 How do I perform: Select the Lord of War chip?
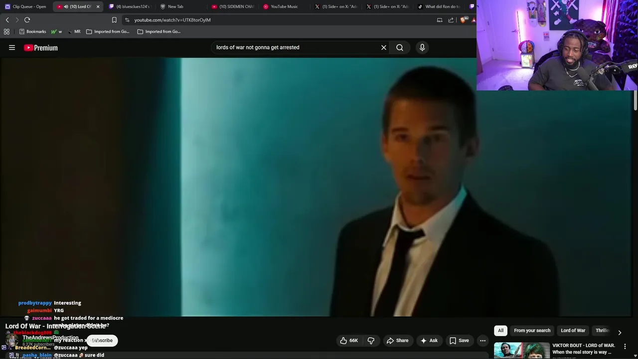(x=573, y=331)
